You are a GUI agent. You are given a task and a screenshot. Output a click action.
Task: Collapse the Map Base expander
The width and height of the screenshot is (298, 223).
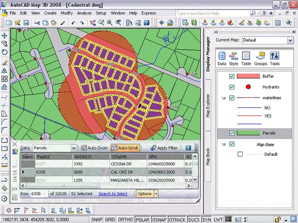pyautogui.click(x=224, y=144)
